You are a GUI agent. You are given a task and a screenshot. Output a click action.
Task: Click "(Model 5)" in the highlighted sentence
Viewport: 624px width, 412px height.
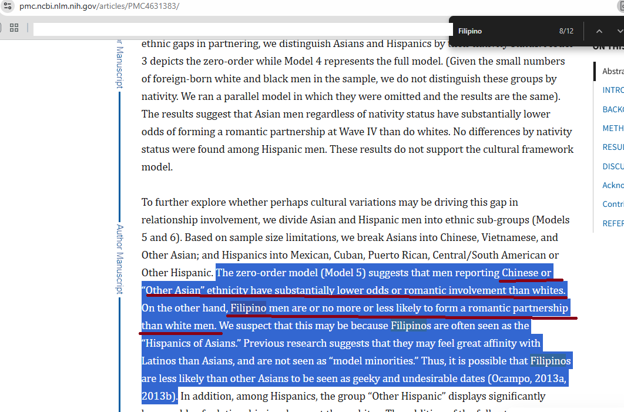point(343,273)
